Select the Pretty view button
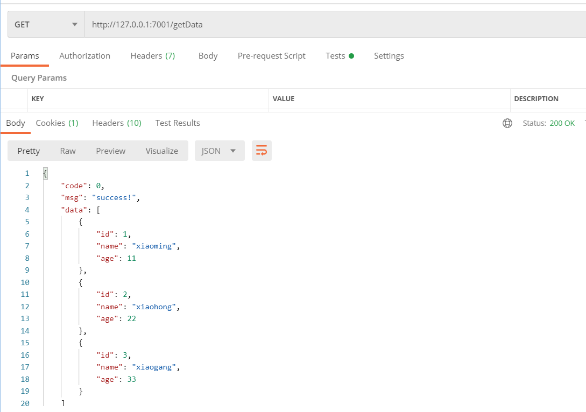 tap(29, 151)
